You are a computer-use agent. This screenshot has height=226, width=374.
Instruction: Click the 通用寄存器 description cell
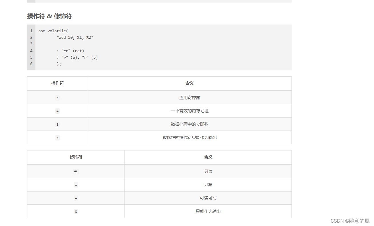click(x=189, y=97)
